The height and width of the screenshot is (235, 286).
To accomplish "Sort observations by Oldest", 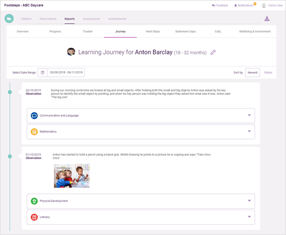I will pyautogui.click(x=268, y=72).
